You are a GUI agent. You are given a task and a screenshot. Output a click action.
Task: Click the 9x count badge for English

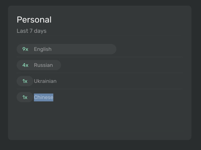(x=25, y=49)
